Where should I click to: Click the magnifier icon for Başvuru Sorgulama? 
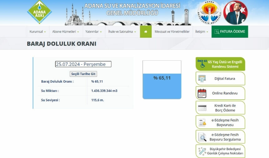pyautogui.click(x=202, y=137)
